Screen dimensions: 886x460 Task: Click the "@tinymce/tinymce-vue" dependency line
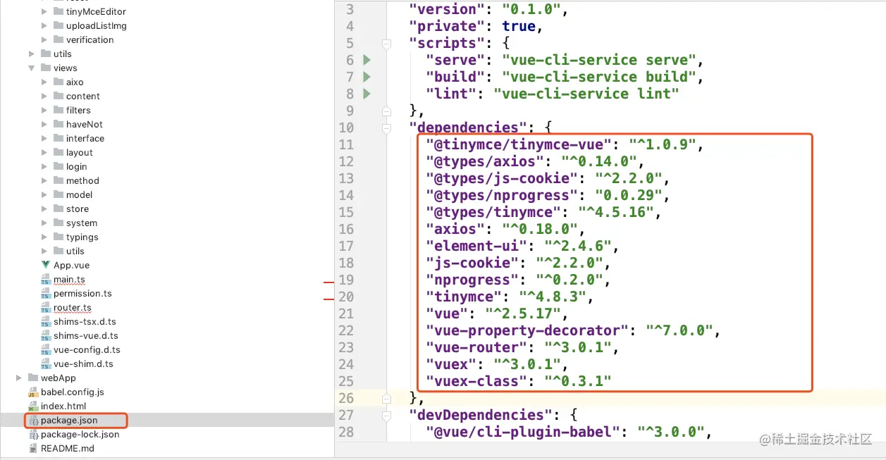pos(565,144)
